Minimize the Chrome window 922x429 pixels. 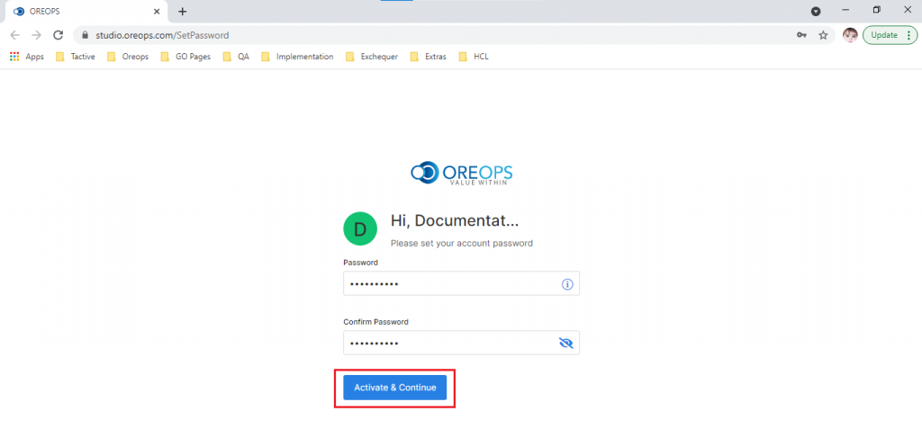[846, 10]
